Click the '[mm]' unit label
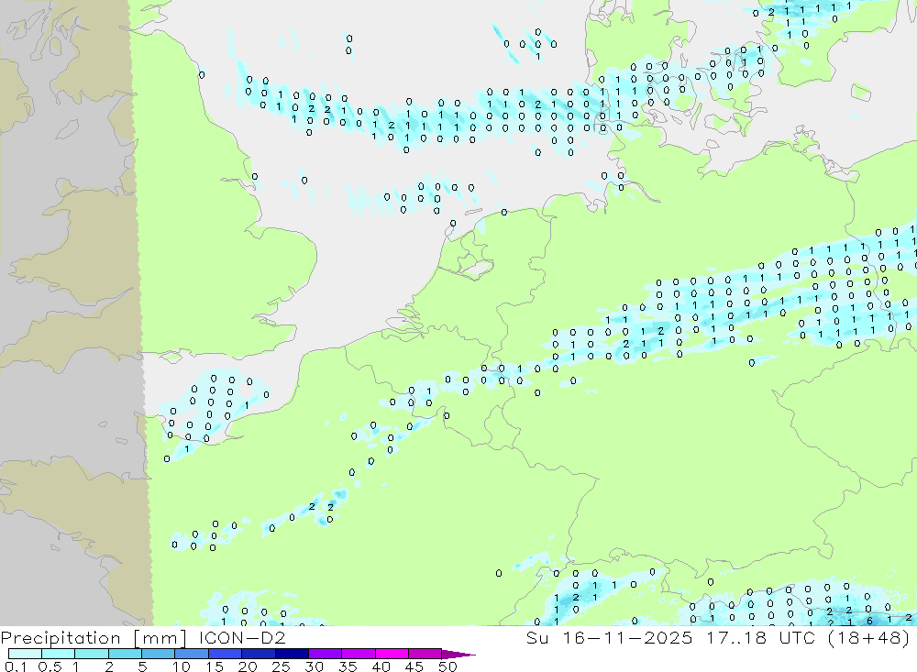Image resolution: width=917 pixels, height=672 pixels. coord(160,638)
